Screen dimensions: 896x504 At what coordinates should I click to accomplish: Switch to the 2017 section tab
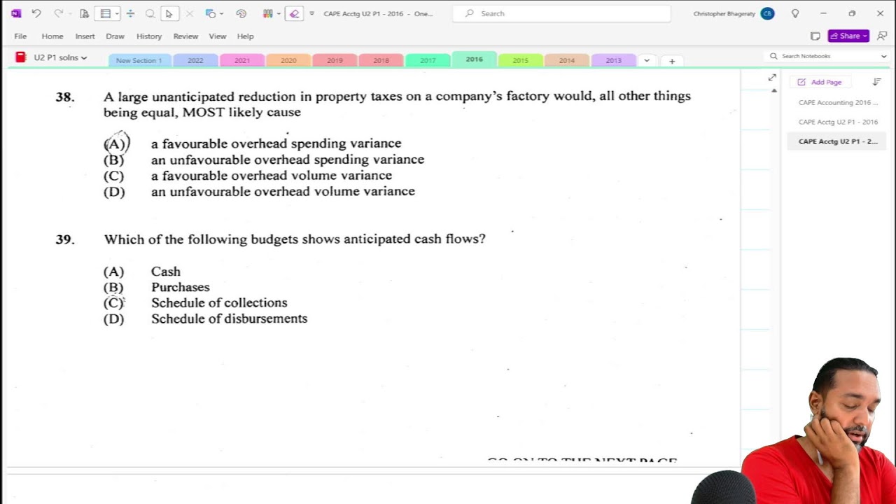click(x=428, y=61)
